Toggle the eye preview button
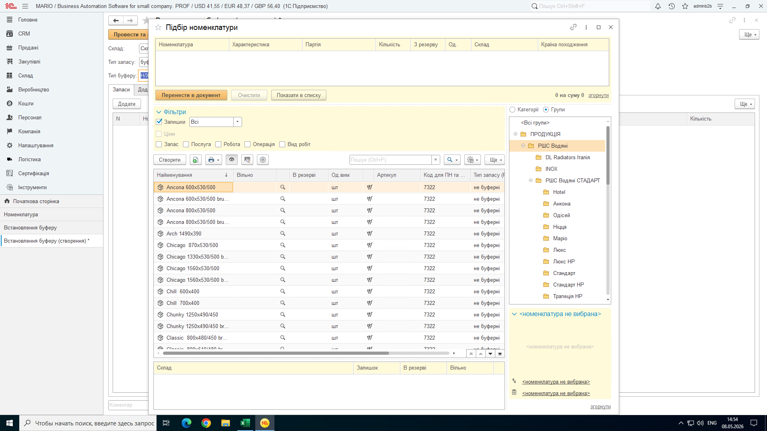Image resolution: width=767 pixels, height=431 pixels. pos(232,160)
